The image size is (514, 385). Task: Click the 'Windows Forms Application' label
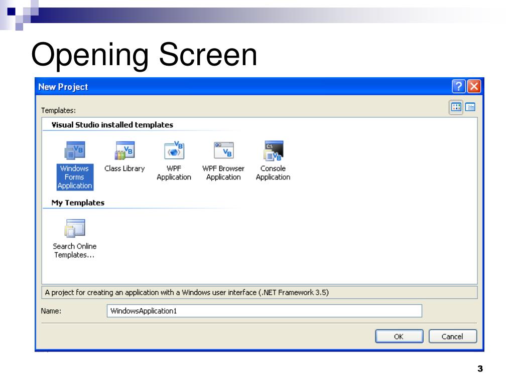coord(75,177)
